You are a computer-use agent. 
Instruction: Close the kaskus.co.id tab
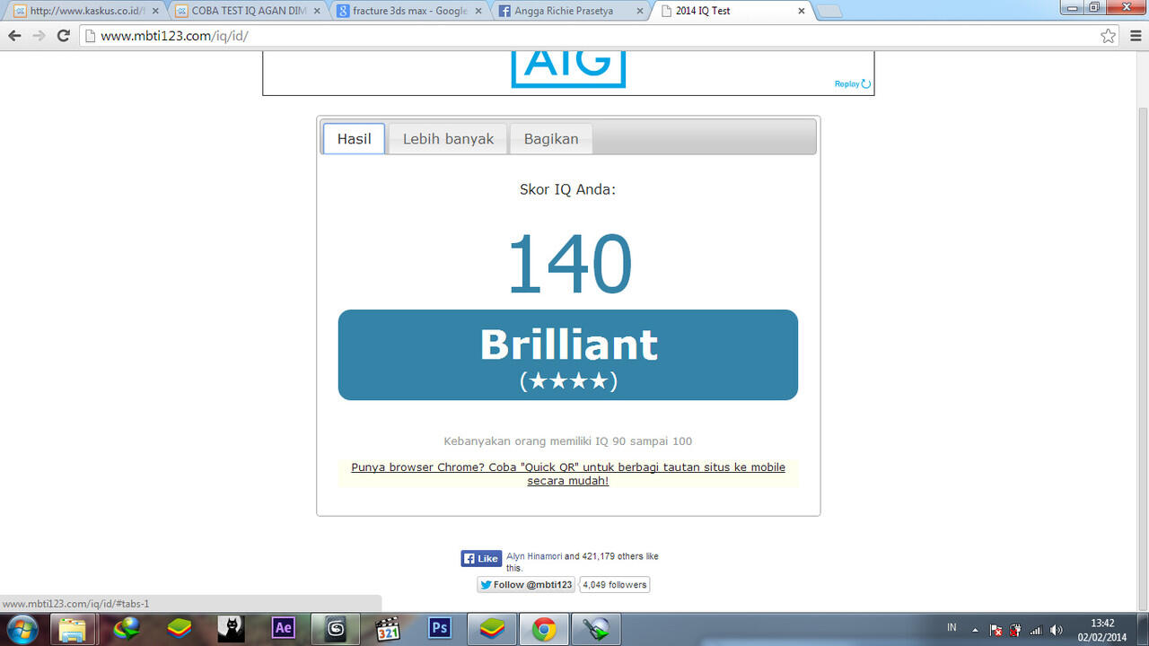(155, 11)
